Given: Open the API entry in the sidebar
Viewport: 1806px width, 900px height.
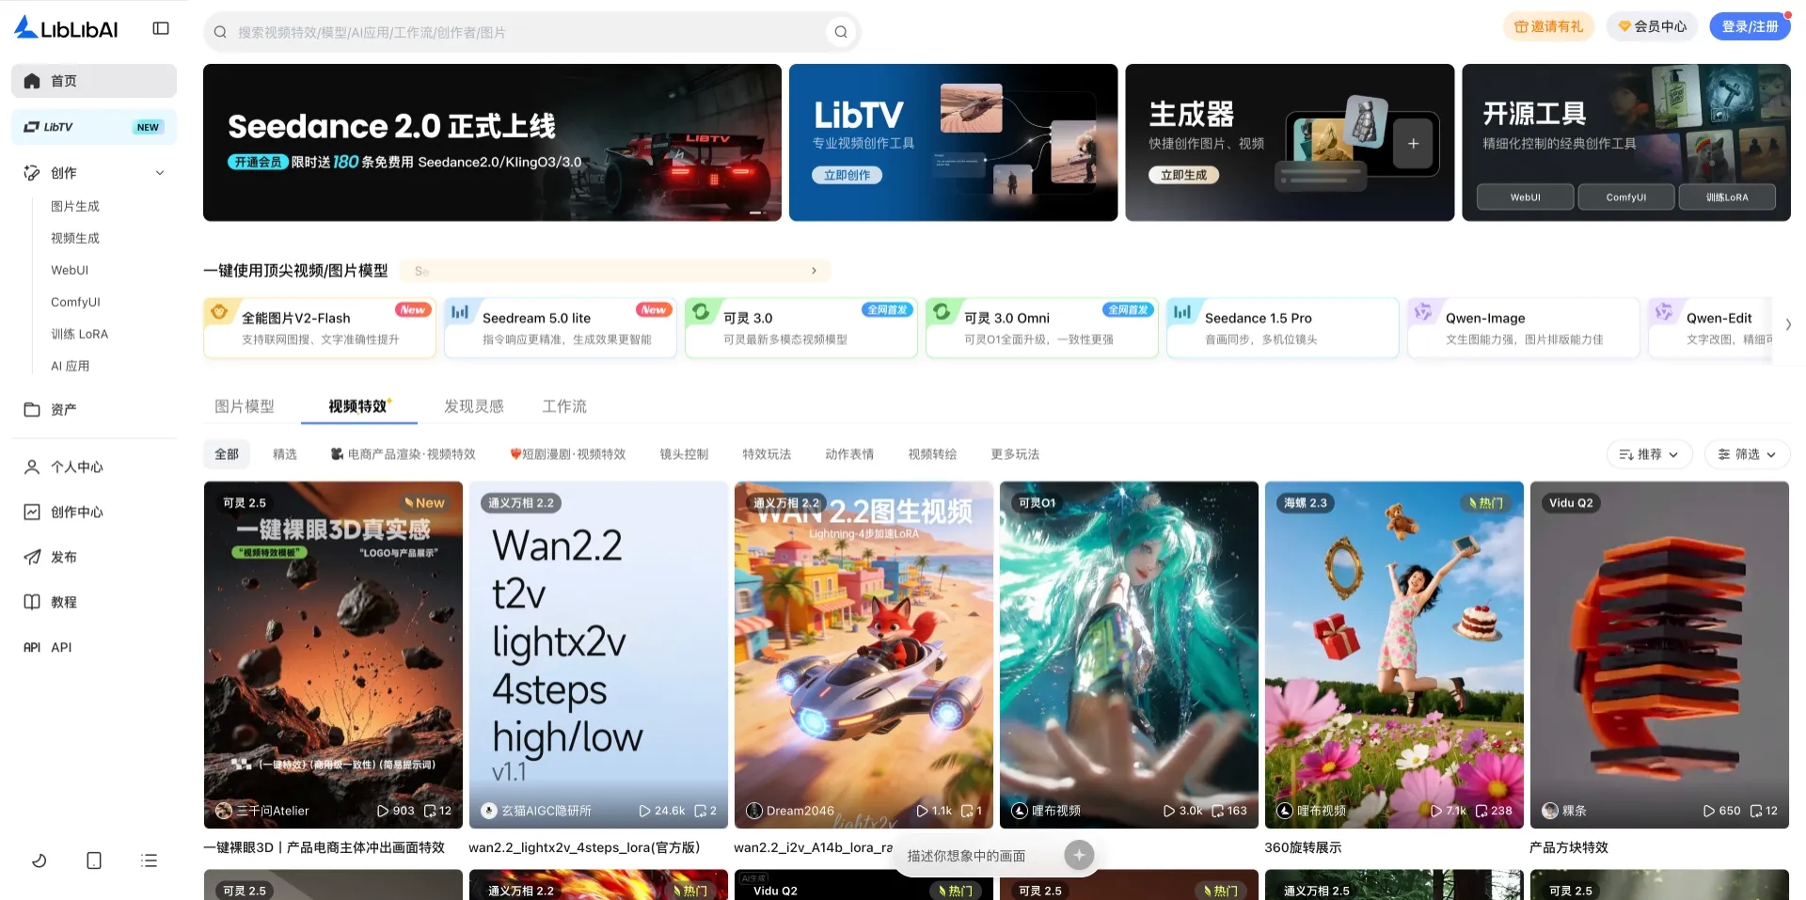Looking at the screenshot, I should 94,647.
